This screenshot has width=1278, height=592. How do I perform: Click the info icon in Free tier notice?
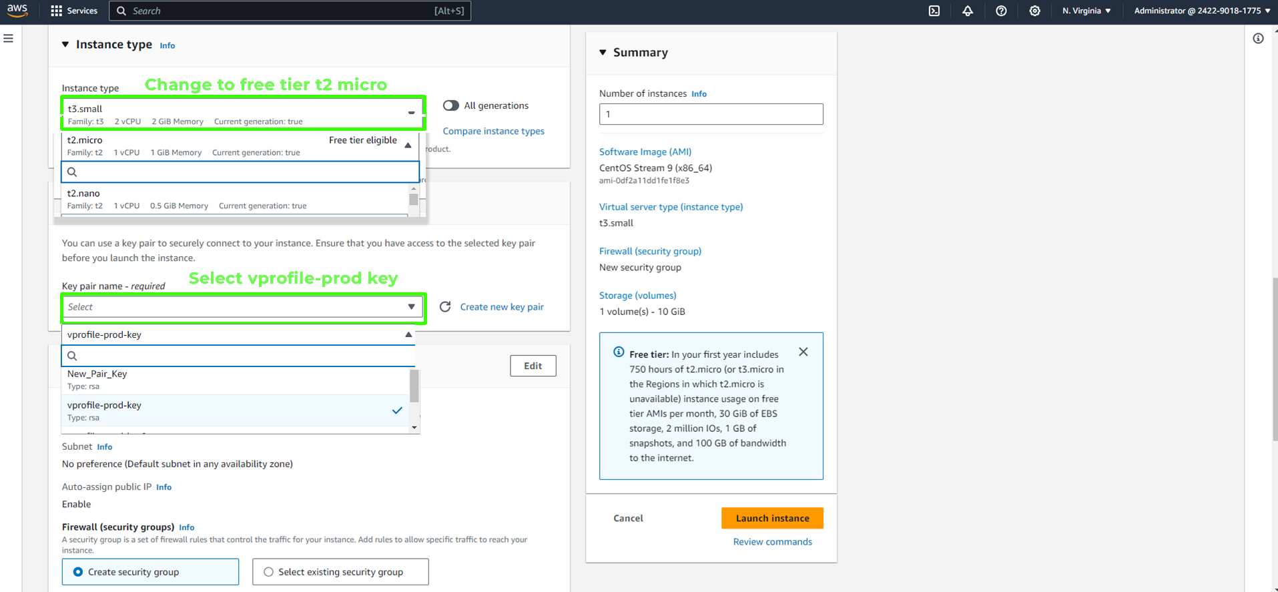[x=619, y=352]
